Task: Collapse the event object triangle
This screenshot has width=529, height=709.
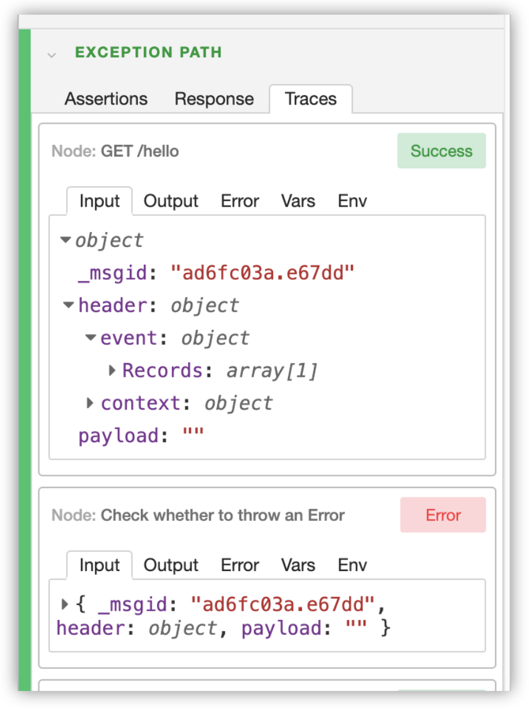Action: pos(90,337)
